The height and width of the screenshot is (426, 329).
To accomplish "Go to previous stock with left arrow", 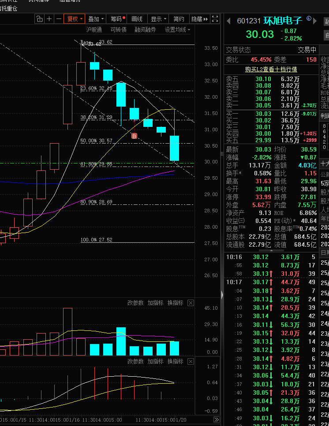I will (x=229, y=21).
